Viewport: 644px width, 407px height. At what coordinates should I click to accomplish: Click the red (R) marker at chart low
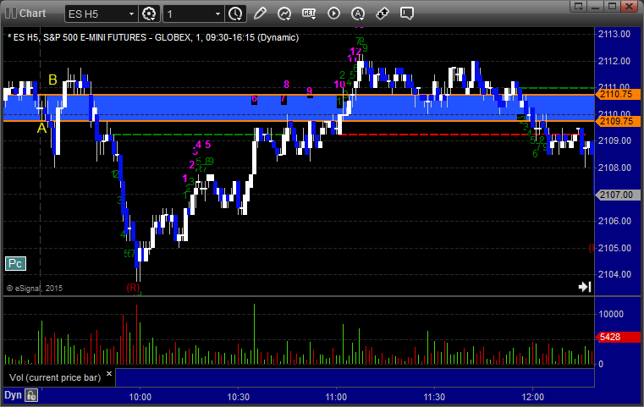133,288
